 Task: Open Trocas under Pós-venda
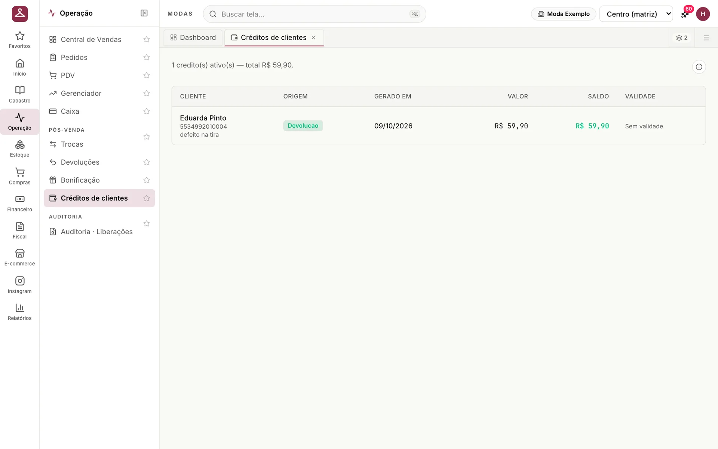pyautogui.click(x=72, y=144)
